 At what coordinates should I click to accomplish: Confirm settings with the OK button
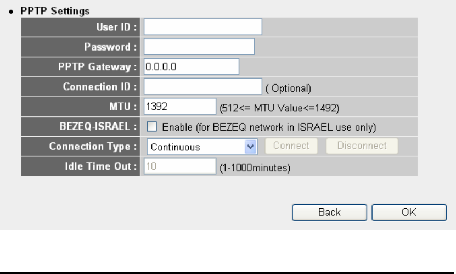pyautogui.click(x=409, y=212)
